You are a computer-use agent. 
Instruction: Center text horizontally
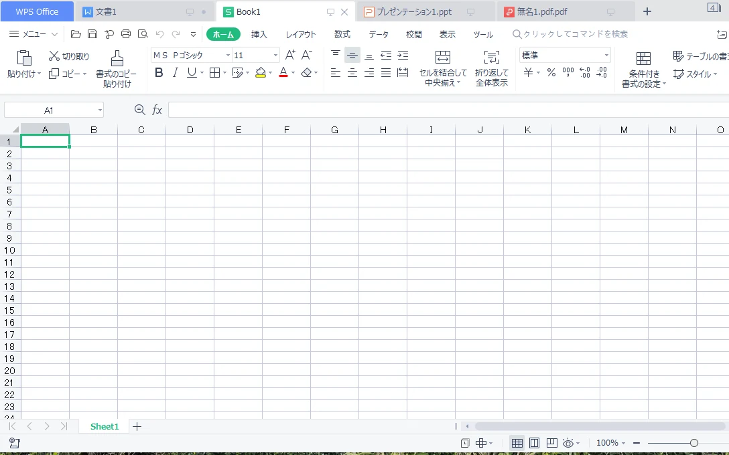click(x=352, y=73)
